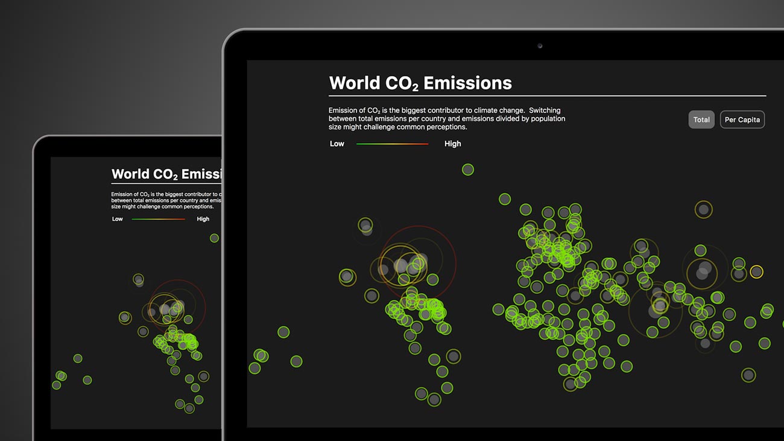Click the 'Low' legend label on tablet

click(x=118, y=219)
